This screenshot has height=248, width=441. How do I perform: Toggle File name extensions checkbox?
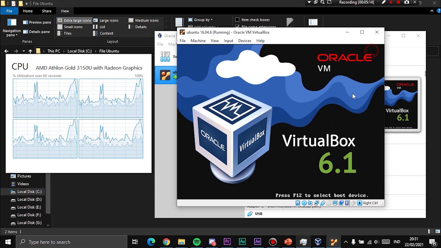[255, 27]
